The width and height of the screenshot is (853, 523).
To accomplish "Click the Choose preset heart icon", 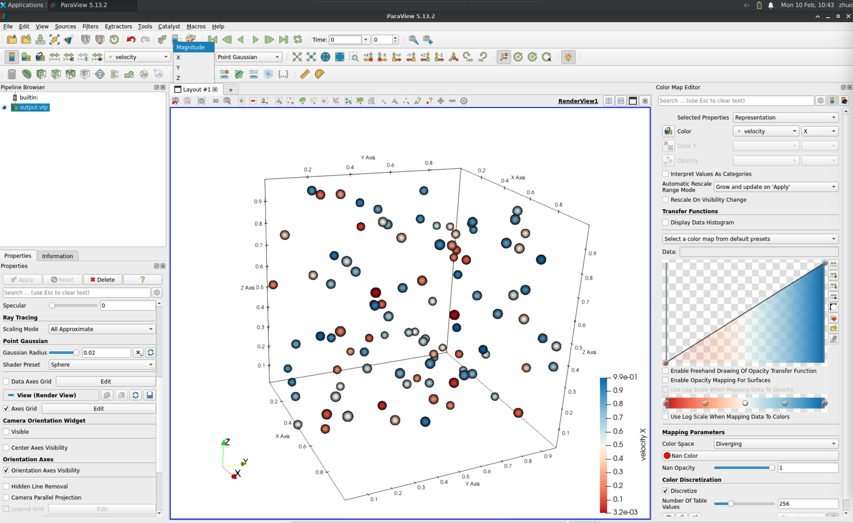I will [834, 318].
